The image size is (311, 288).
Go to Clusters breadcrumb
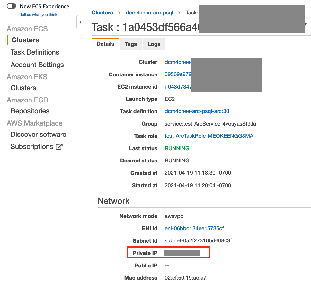102,13
